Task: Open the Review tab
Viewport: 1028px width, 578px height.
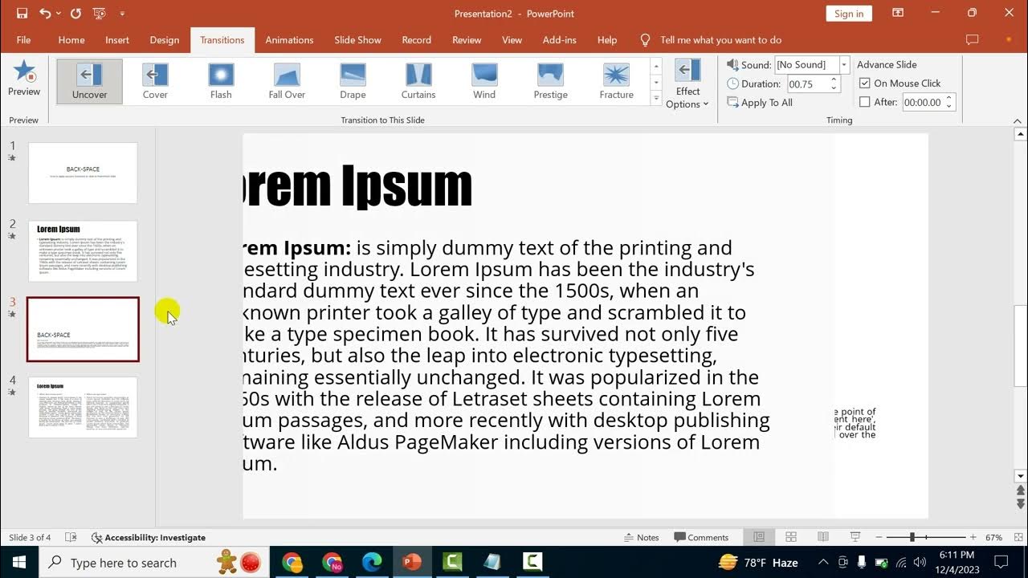Action: (x=467, y=39)
